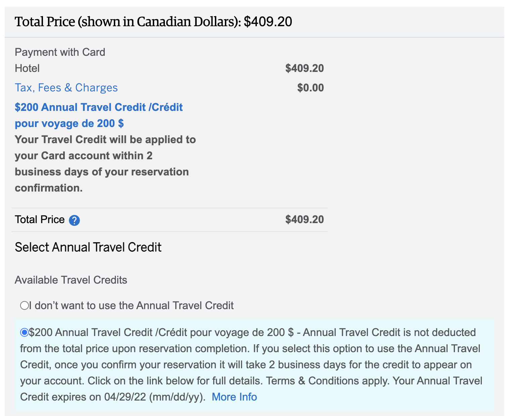Click the blue $200 Annual Travel Credit link
511x416 pixels.
pyautogui.click(x=99, y=108)
